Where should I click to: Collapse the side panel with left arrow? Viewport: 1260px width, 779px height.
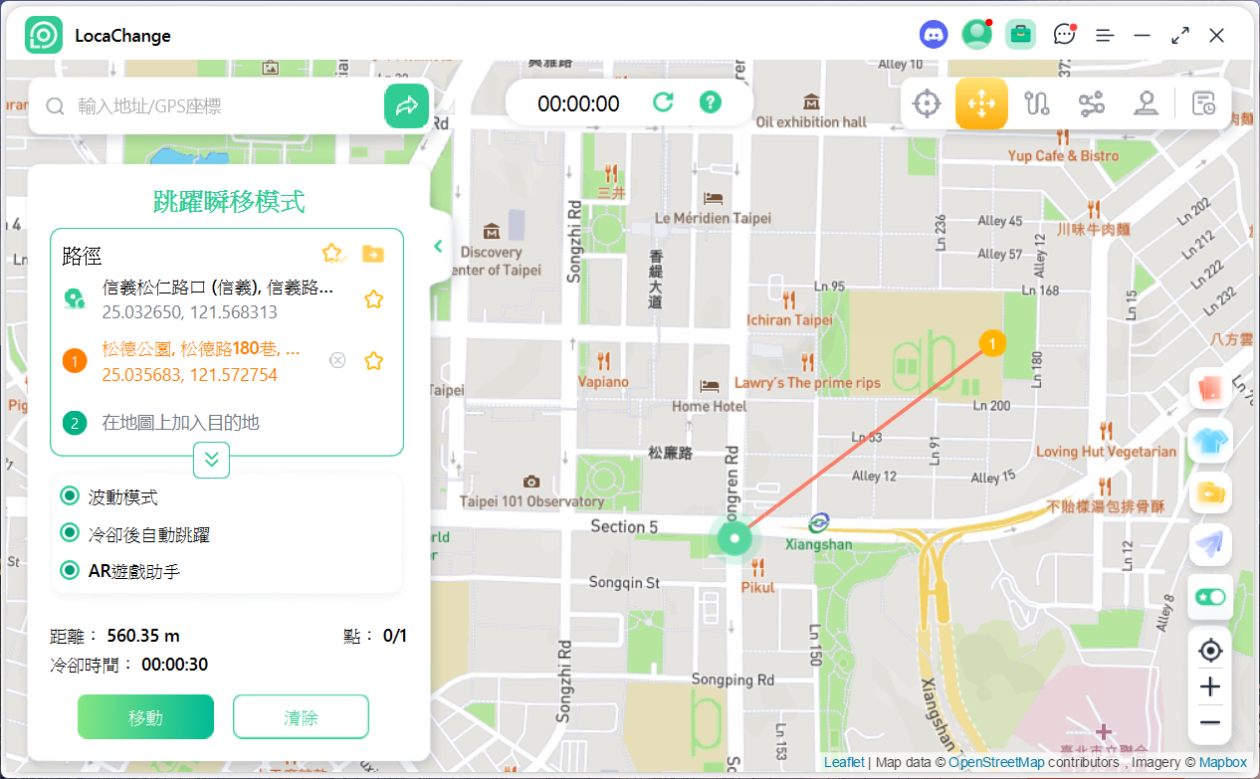coord(438,247)
